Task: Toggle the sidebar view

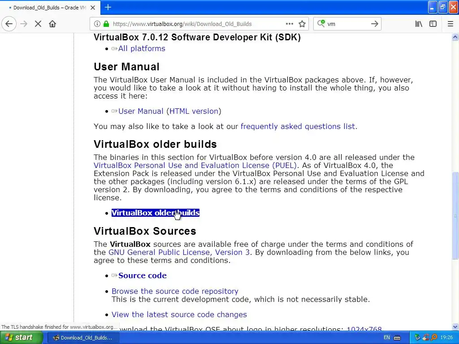Action: click(x=433, y=24)
